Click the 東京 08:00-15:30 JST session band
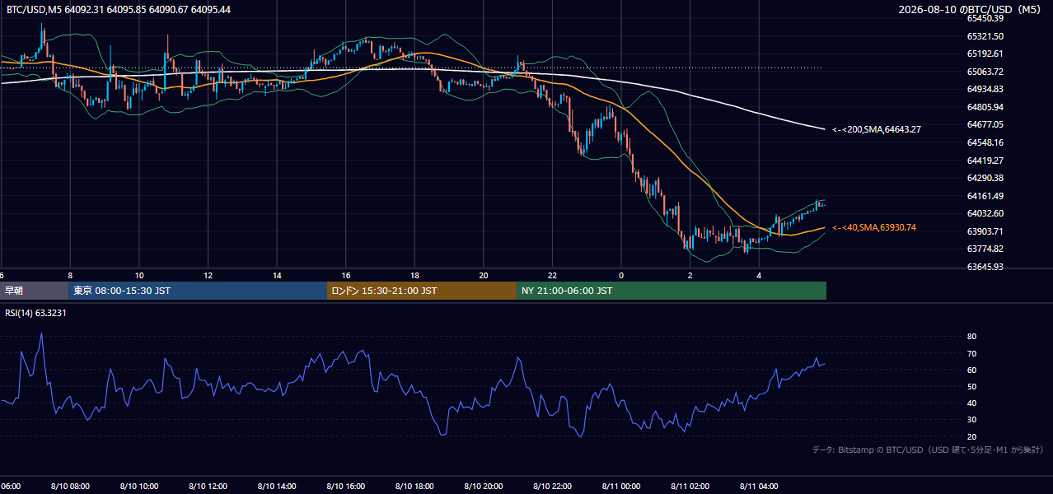Viewport: 1053px width, 494px height. pyautogui.click(x=198, y=291)
